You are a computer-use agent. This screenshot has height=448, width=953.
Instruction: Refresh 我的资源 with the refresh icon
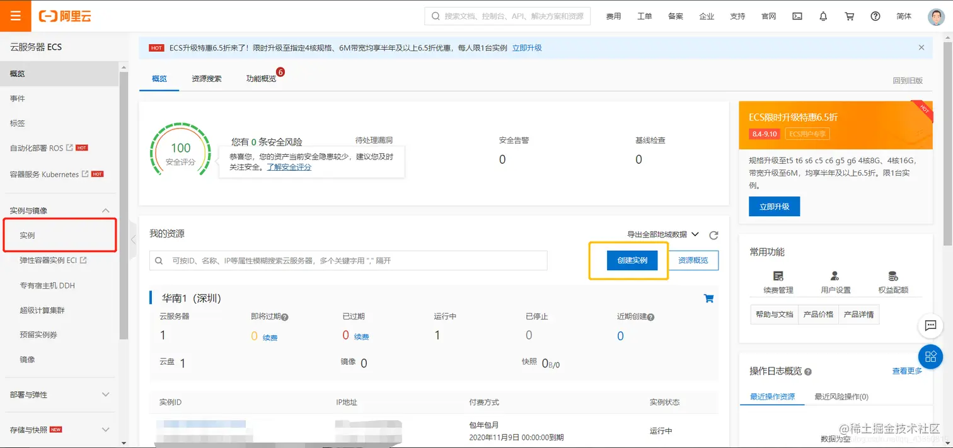713,235
